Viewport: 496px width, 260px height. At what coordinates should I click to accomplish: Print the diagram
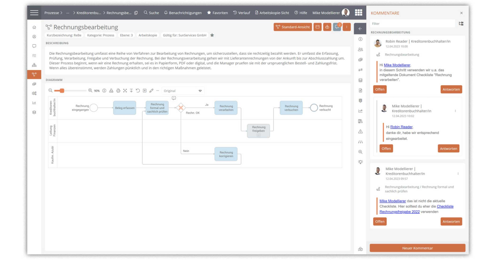(x=118, y=91)
